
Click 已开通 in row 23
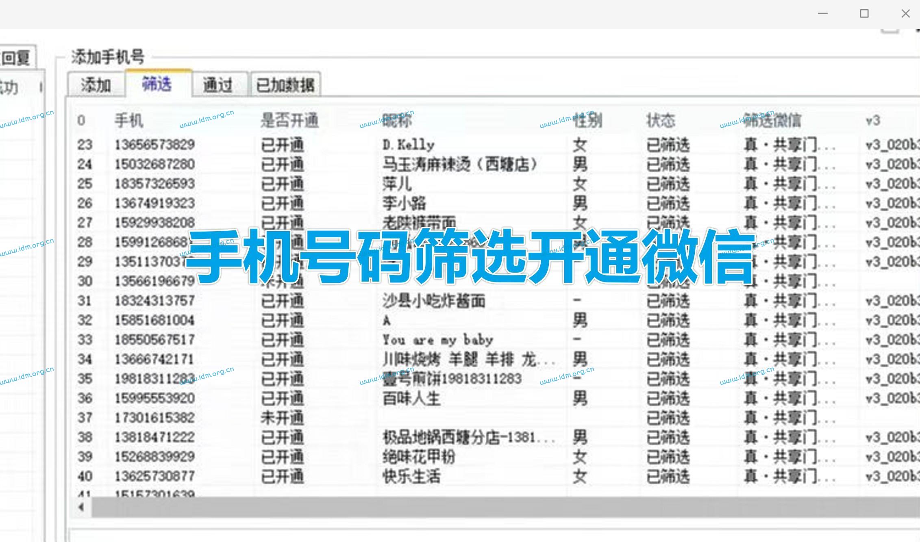[282, 145]
